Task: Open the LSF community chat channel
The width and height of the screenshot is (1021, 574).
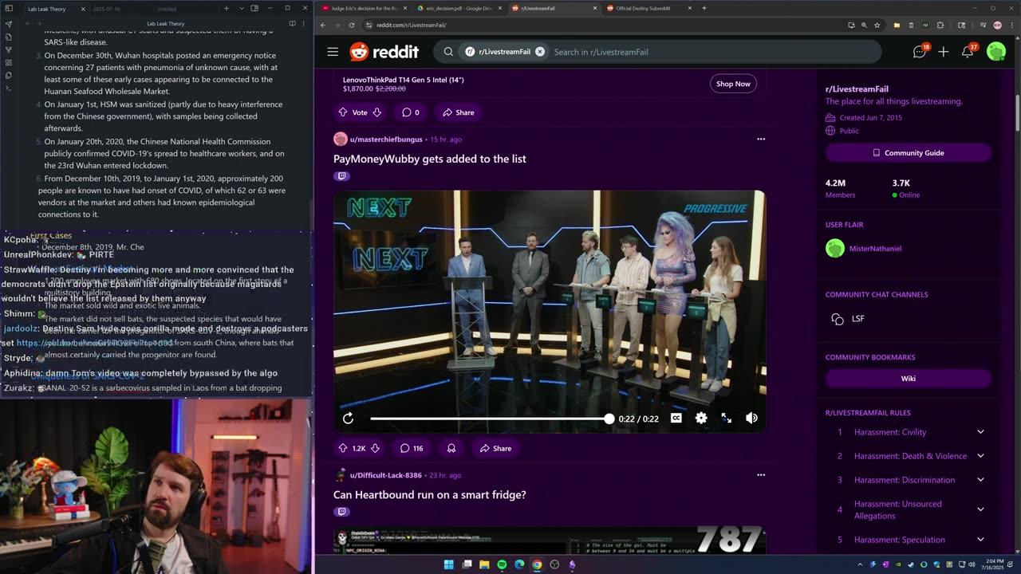Action: [857, 318]
